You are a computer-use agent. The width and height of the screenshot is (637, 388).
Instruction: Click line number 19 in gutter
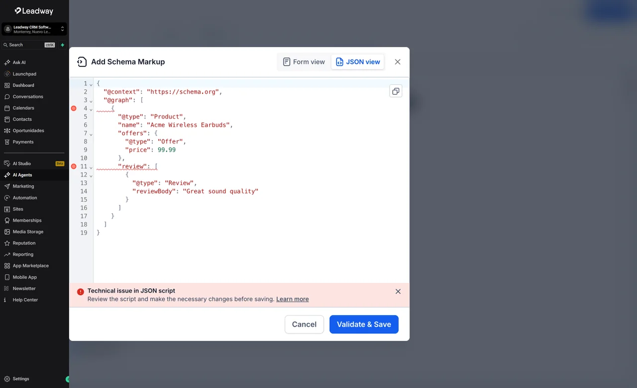pos(84,233)
